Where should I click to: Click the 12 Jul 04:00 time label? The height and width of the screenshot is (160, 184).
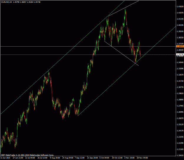30,158
